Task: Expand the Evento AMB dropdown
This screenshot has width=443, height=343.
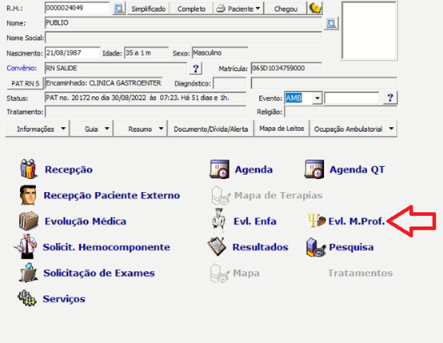Action: [317, 98]
